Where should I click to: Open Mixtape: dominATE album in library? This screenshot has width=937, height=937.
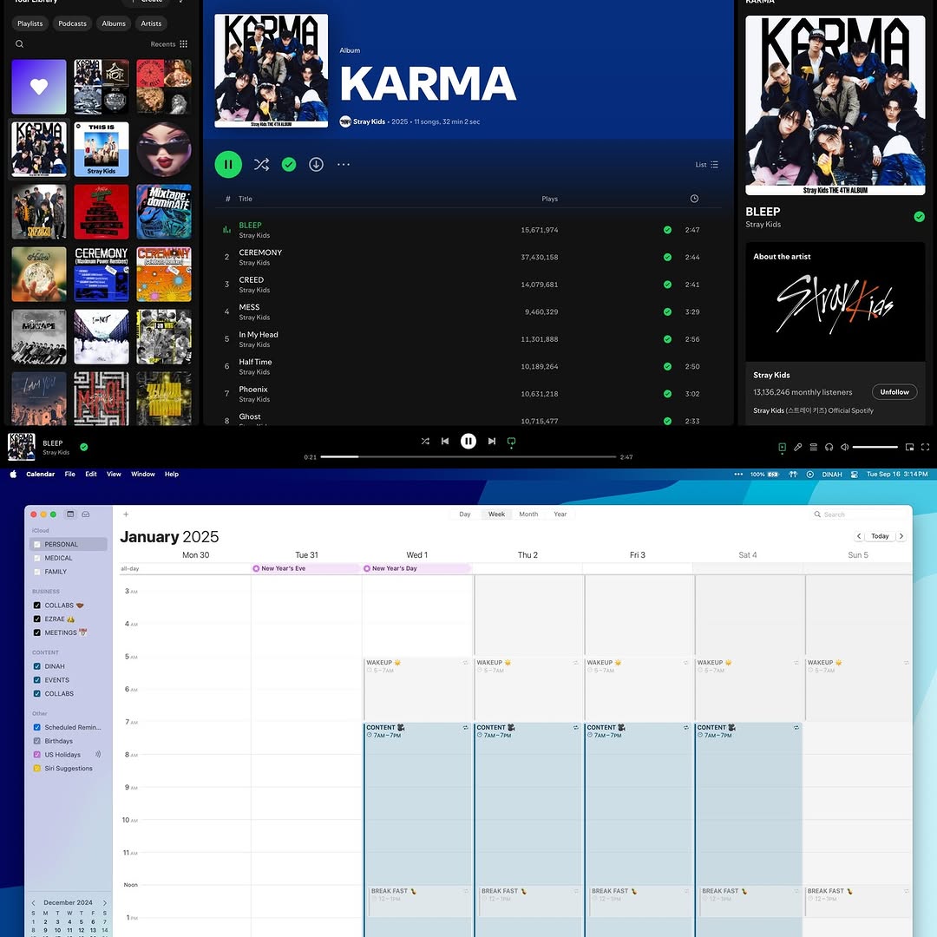(x=164, y=212)
